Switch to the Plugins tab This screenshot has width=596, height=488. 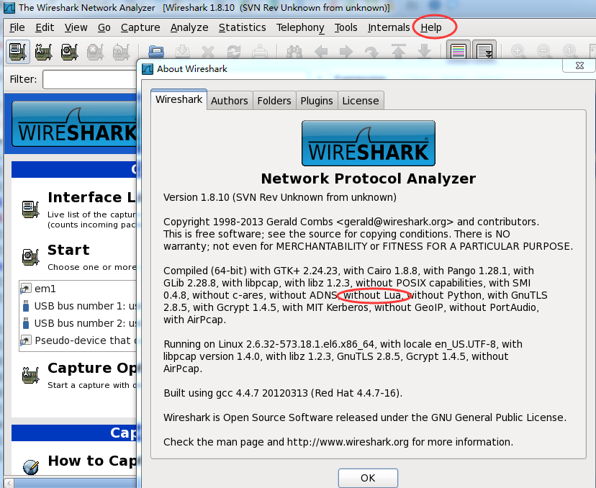317,101
